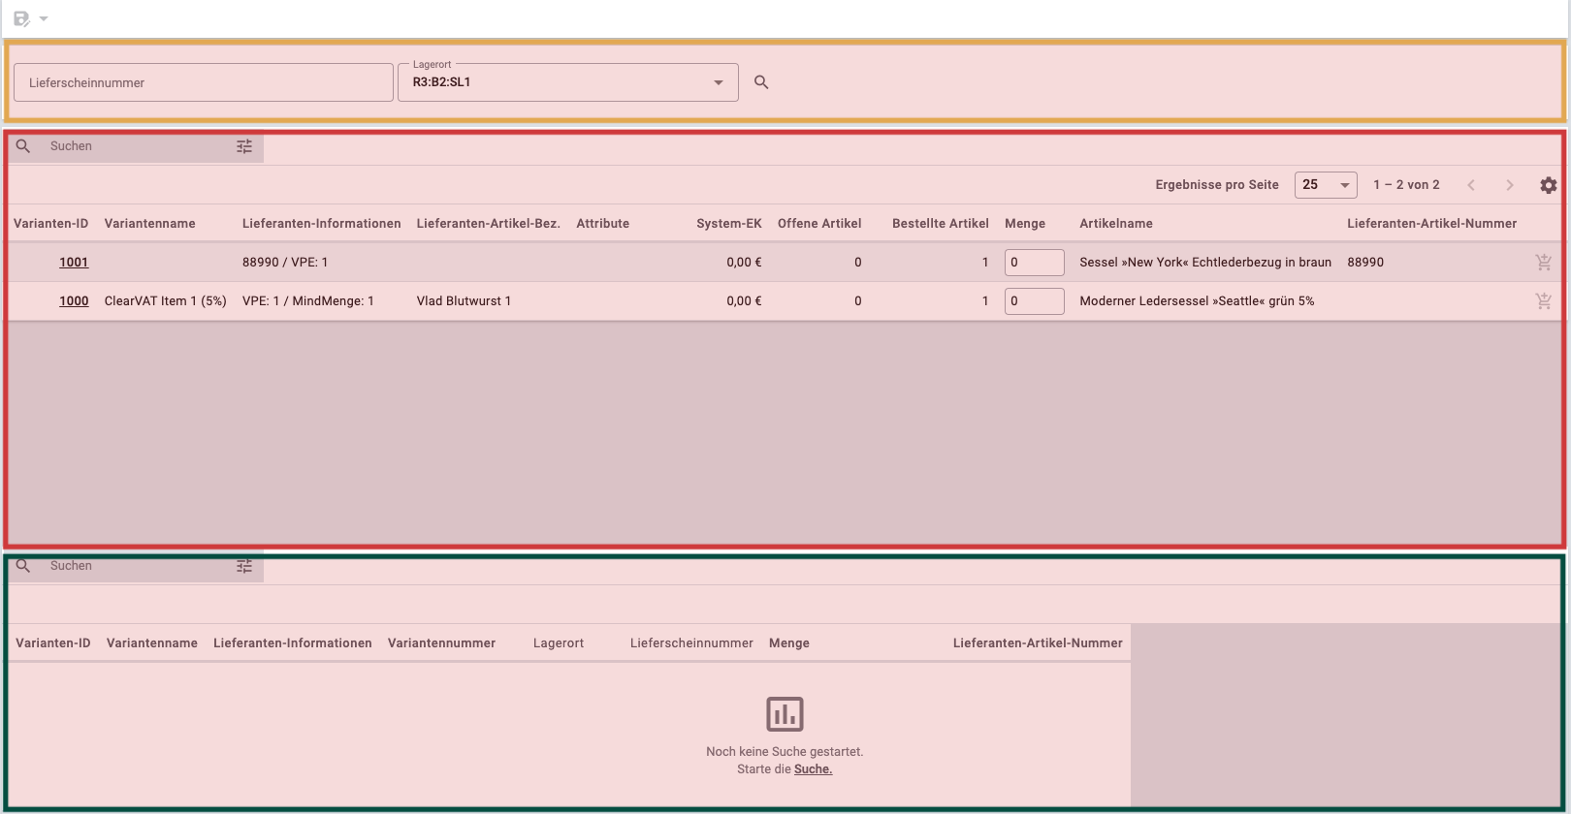
Task: Go to the next results page
Action: (1509, 185)
